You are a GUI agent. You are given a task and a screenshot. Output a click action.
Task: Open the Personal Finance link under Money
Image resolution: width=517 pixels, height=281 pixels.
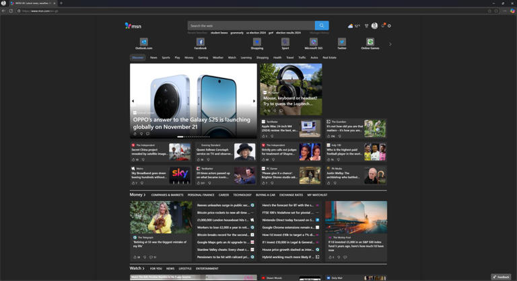click(x=201, y=195)
